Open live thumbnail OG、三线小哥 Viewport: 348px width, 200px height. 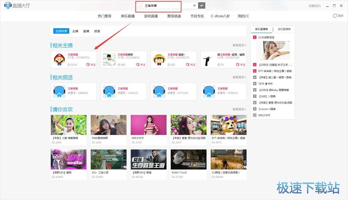[x=108, y=159]
